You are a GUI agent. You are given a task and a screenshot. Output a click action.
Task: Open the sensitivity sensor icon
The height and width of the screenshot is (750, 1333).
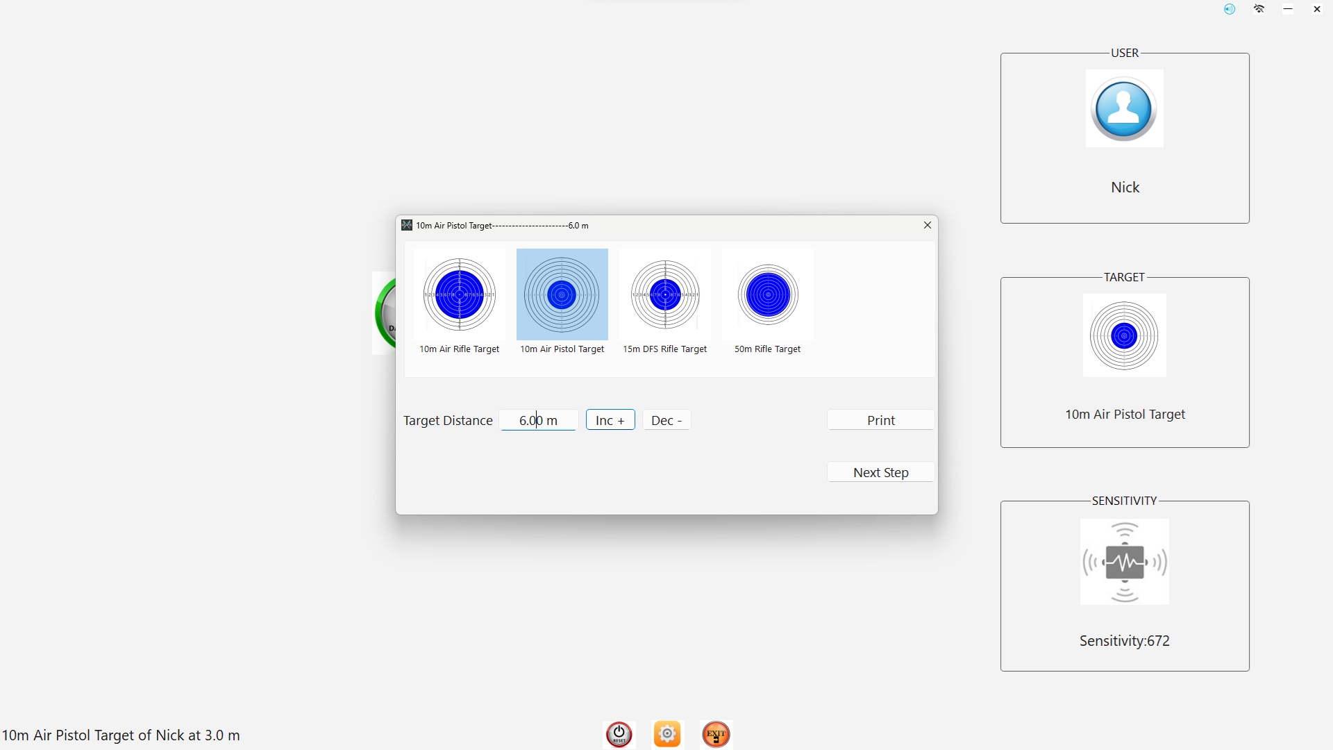click(x=1124, y=562)
